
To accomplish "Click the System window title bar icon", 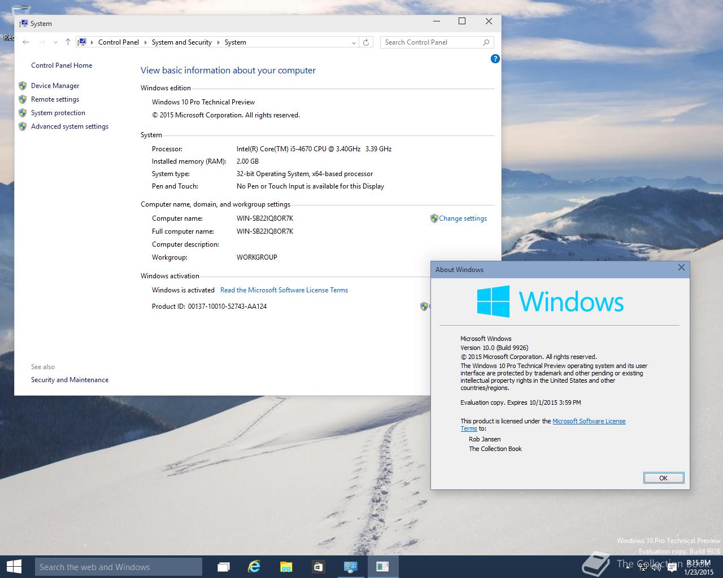I will pyautogui.click(x=24, y=23).
